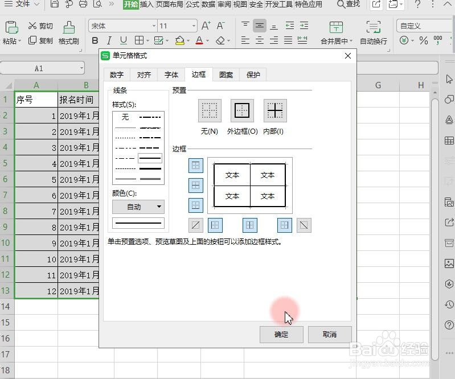Viewport: 455px width, 379px height.
Task: Select the Inside (内部) border preset
Action: click(275, 110)
